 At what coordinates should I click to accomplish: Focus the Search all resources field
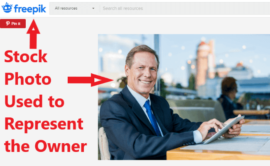point(185,8)
